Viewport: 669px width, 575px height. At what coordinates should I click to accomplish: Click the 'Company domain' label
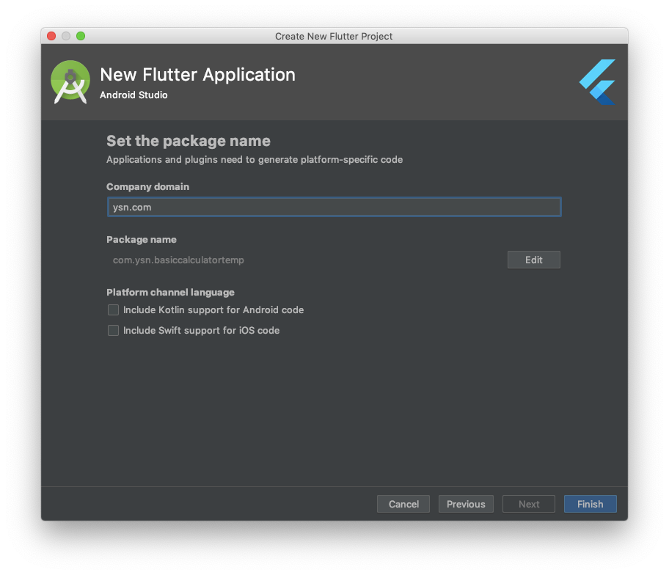click(147, 186)
